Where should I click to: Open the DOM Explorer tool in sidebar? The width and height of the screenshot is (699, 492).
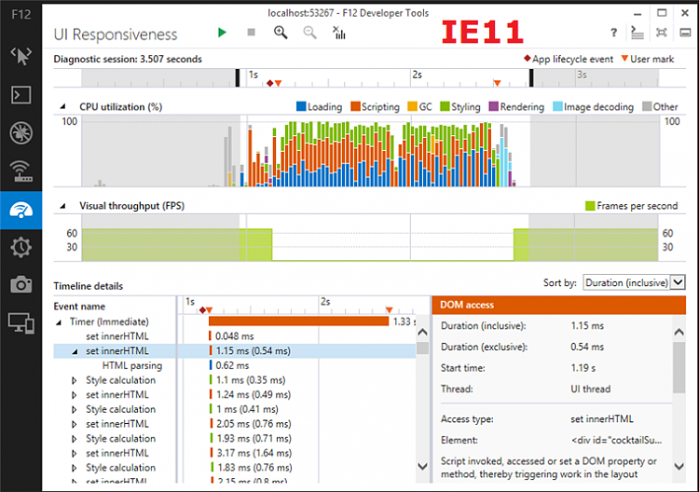click(x=21, y=56)
